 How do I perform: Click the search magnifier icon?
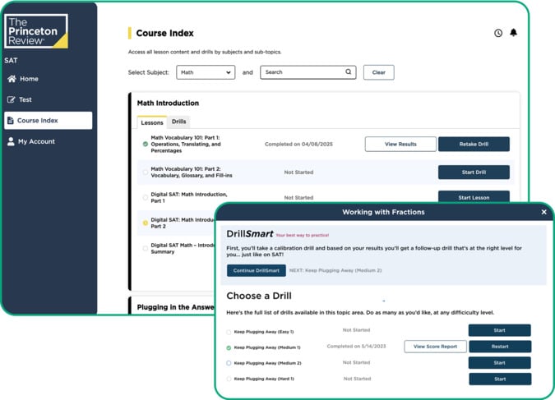coord(349,72)
